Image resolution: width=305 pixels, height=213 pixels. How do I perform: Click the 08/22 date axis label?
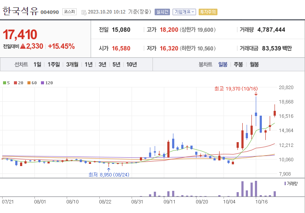(105, 202)
